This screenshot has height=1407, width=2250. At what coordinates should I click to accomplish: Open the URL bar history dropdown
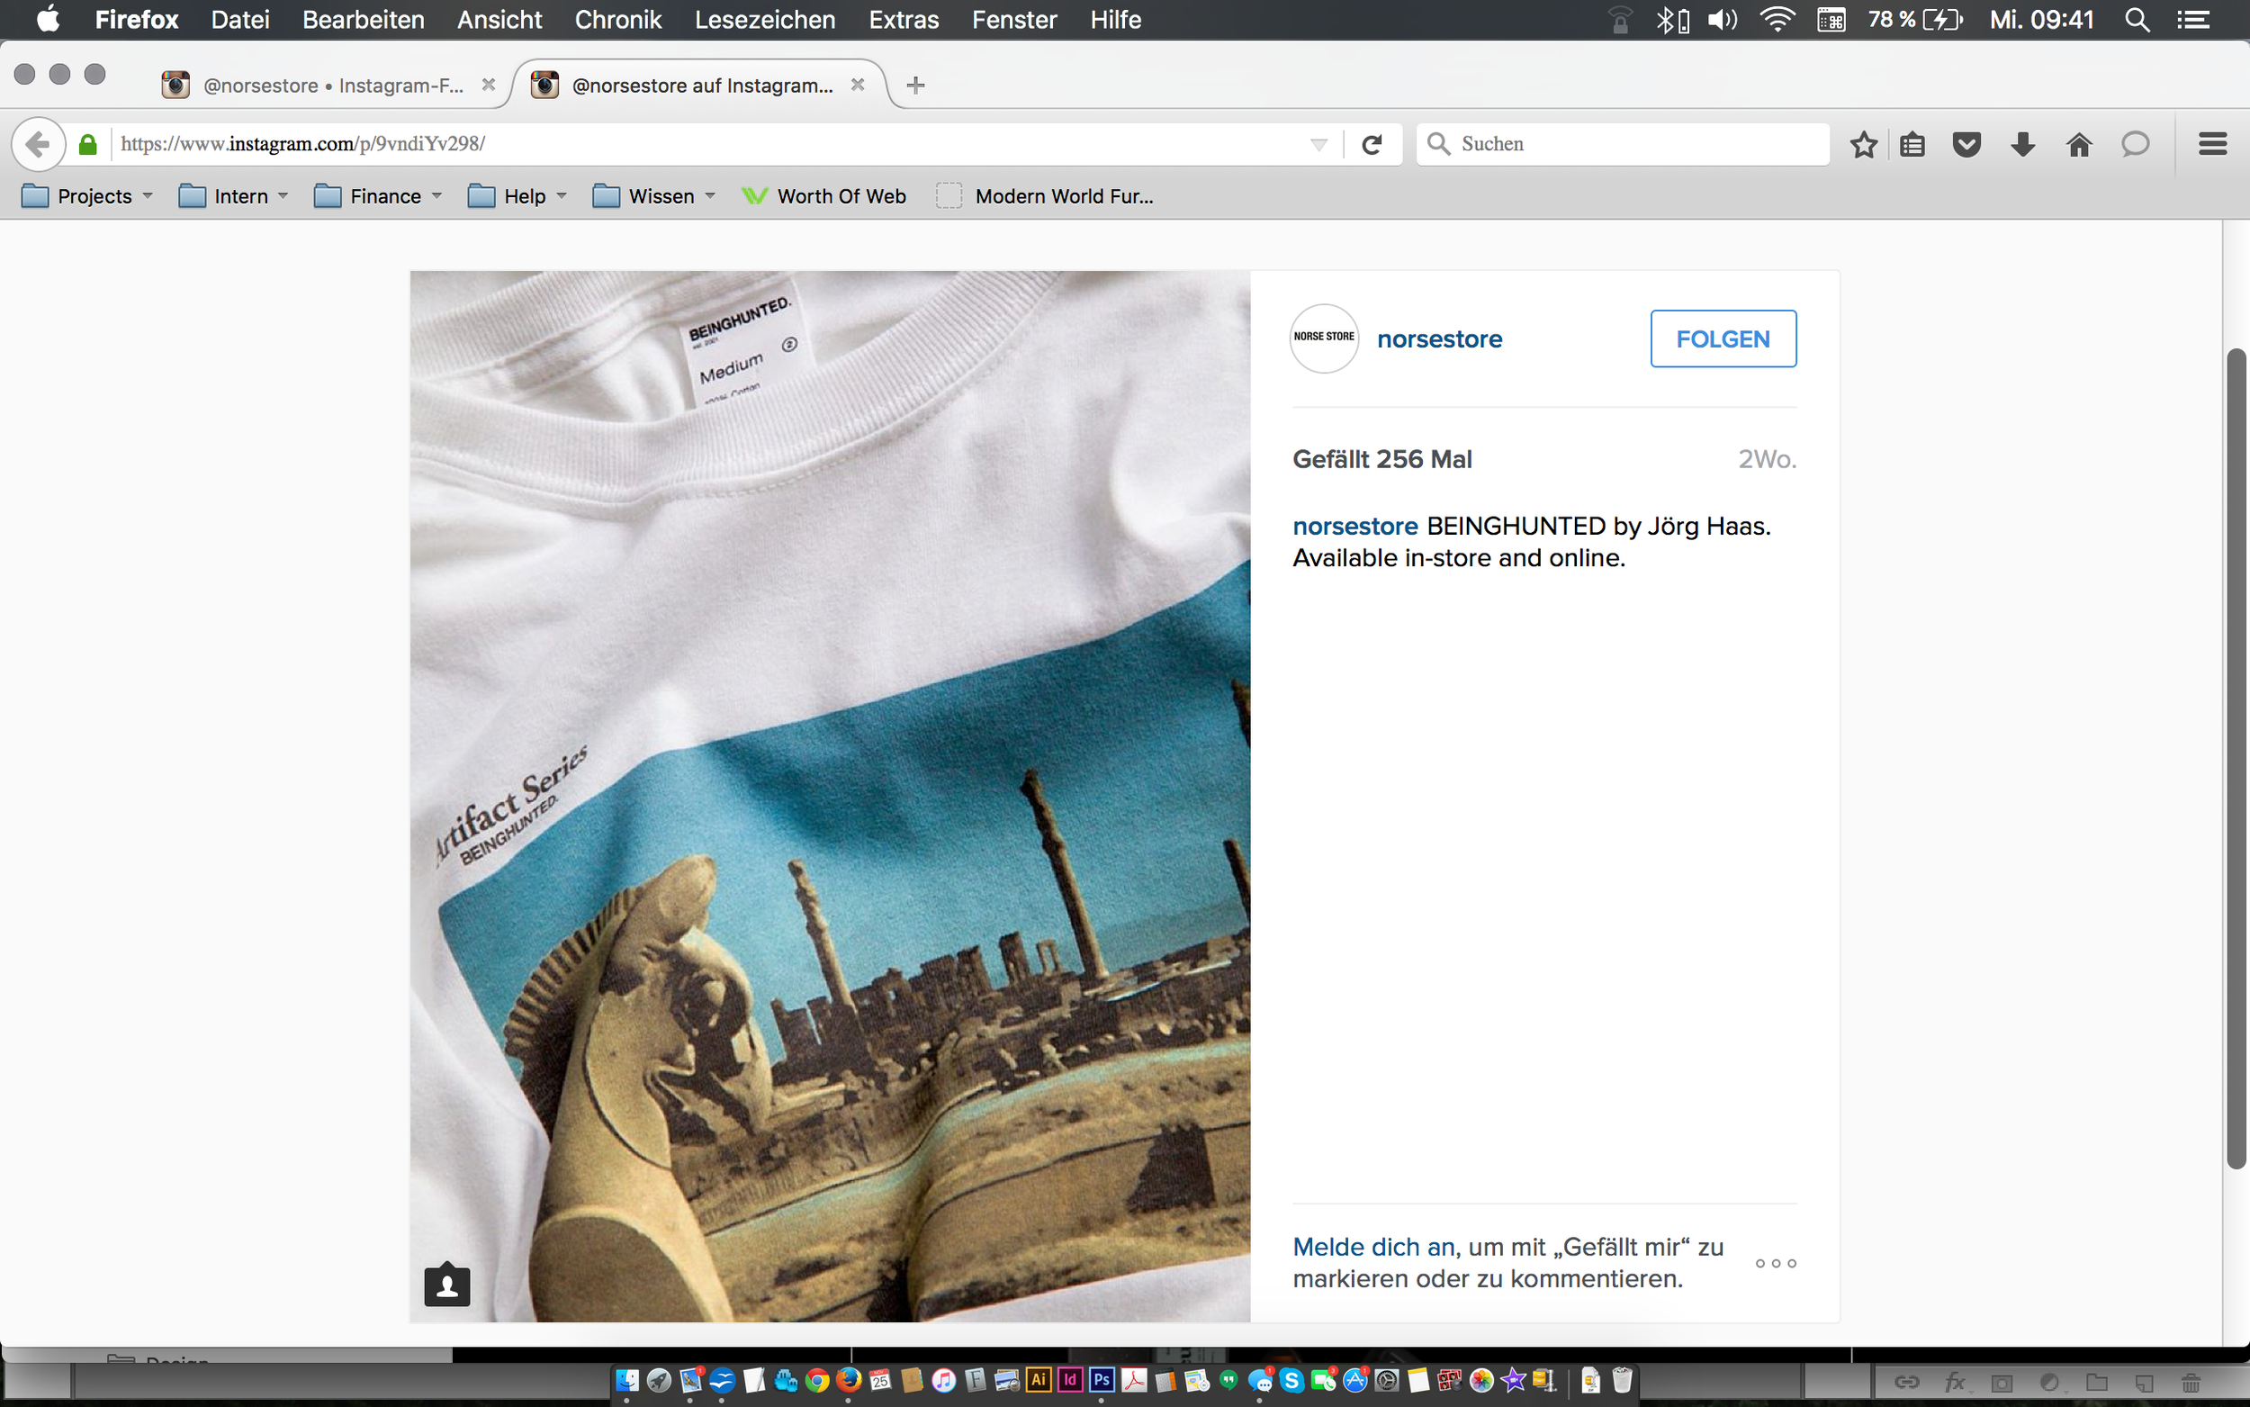click(1318, 144)
